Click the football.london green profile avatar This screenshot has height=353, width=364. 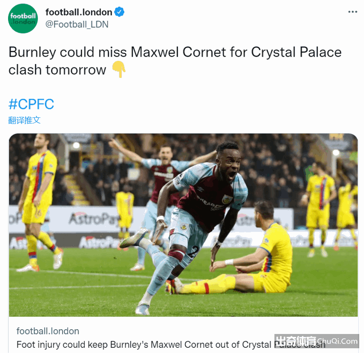coord(23,19)
